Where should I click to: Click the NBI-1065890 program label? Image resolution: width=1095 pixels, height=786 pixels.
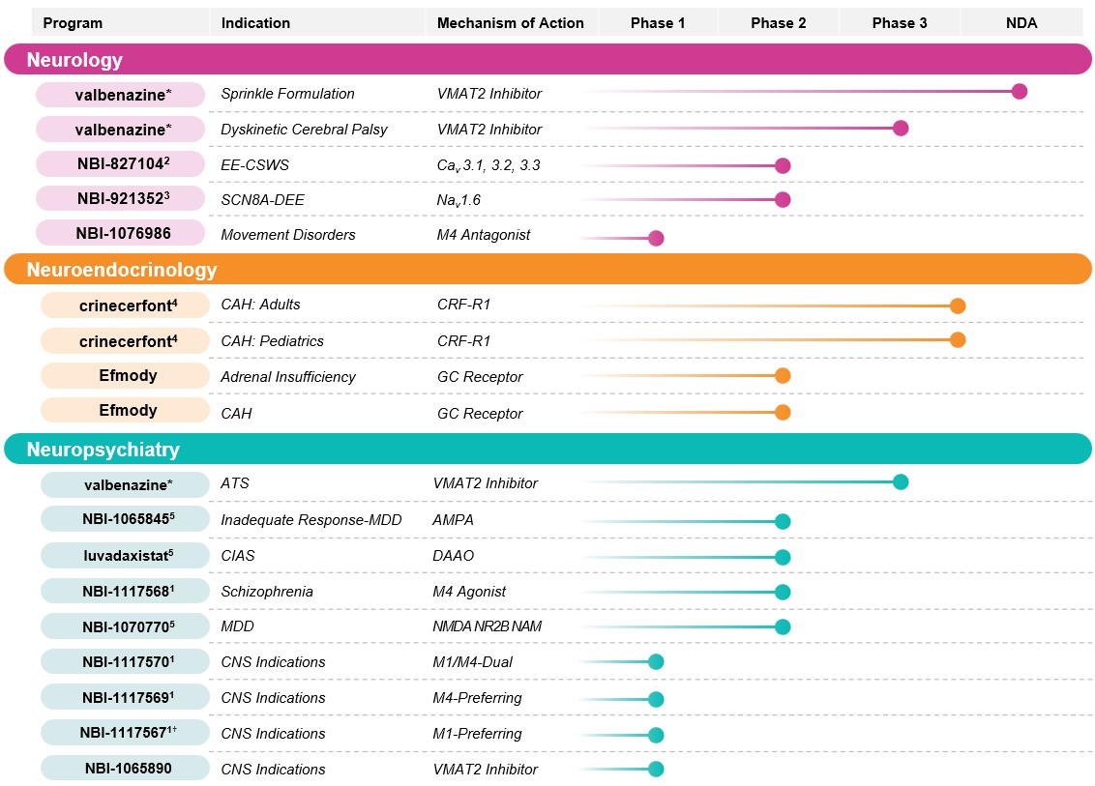125,769
